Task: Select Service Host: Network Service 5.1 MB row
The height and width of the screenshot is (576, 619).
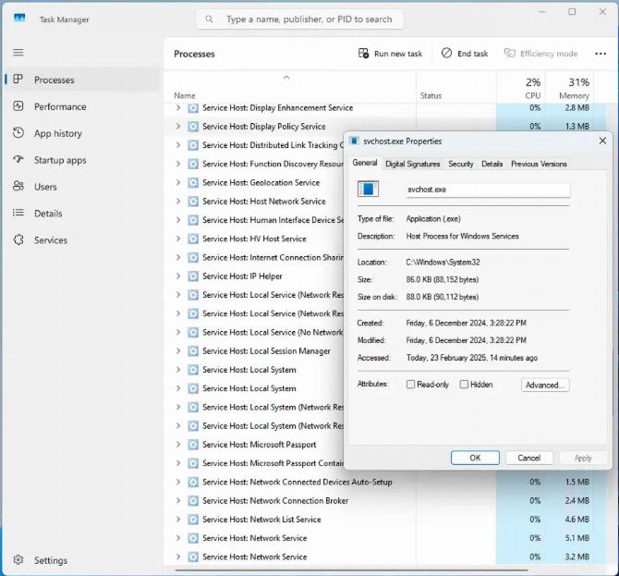Action: coord(385,538)
